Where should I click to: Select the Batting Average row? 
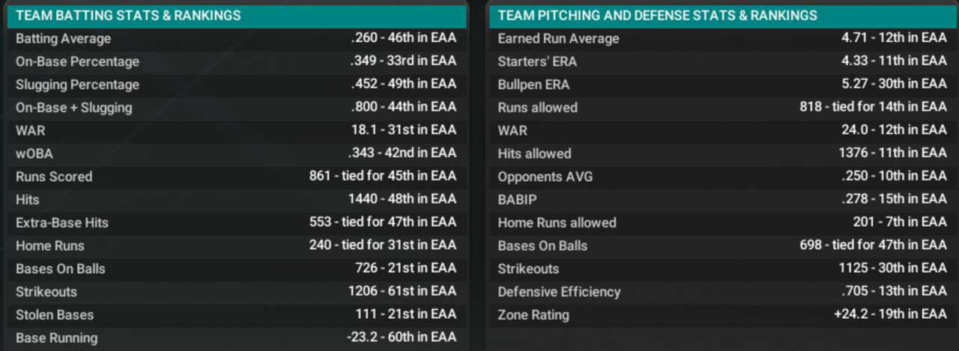(237, 39)
